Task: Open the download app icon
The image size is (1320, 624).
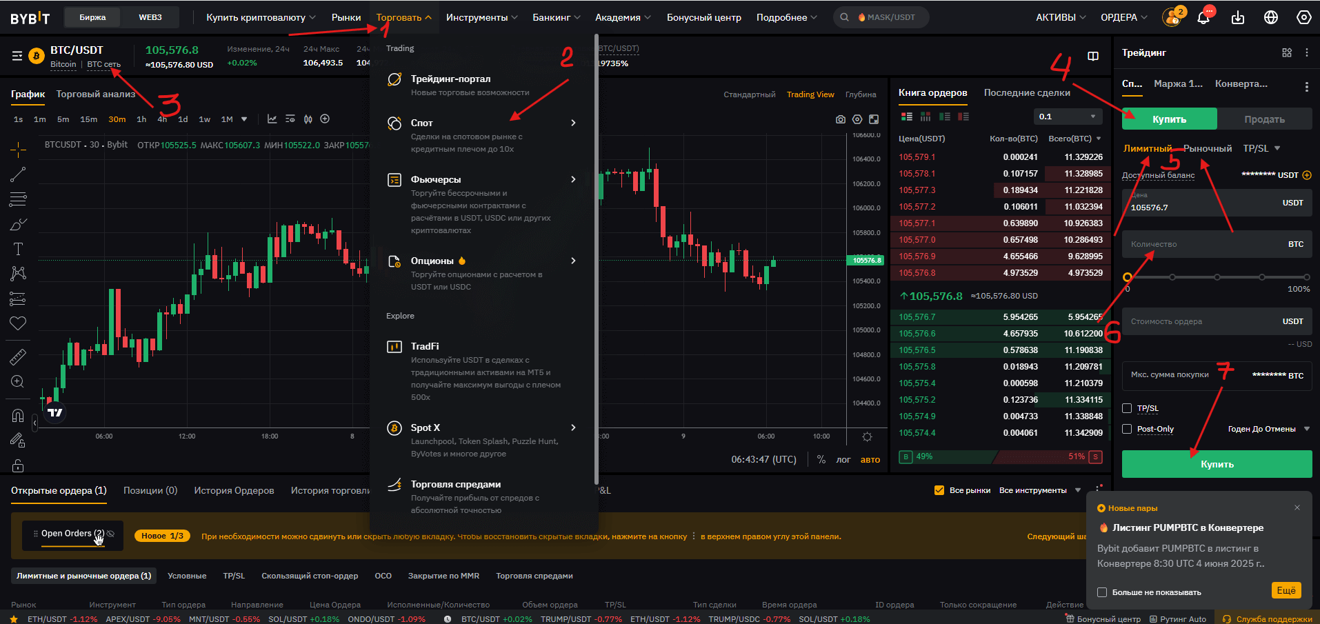Action: [x=1238, y=18]
